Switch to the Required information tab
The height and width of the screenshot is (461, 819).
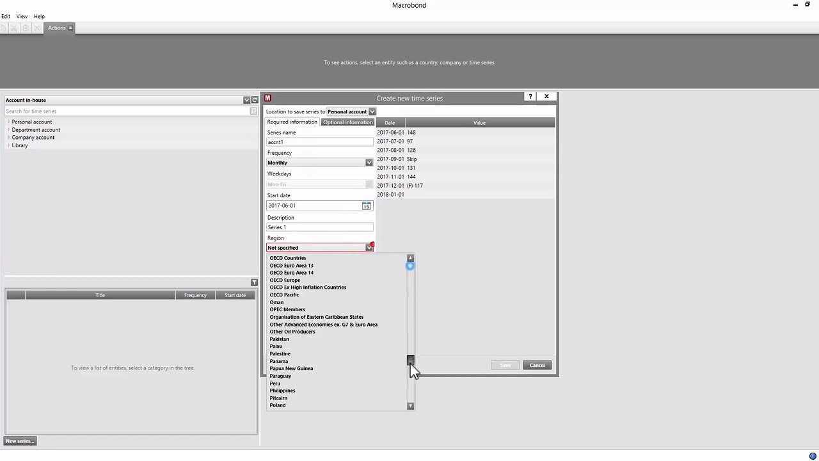click(292, 122)
